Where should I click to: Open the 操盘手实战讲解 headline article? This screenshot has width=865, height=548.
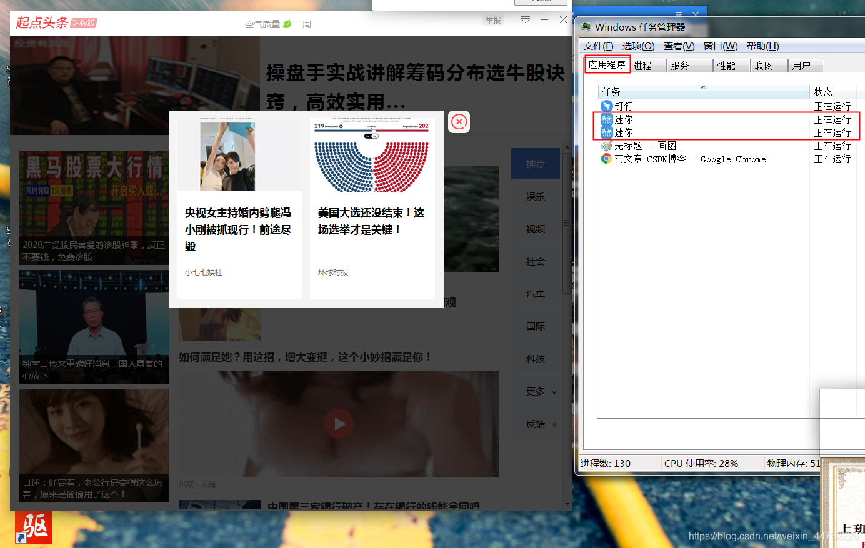415,86
